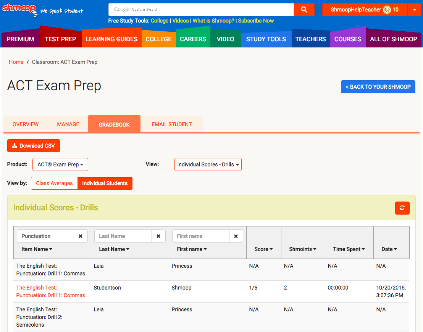This screenshot has width=423, height=332.
Task: Sort by Shmoints column
Action: coord(303,249)
